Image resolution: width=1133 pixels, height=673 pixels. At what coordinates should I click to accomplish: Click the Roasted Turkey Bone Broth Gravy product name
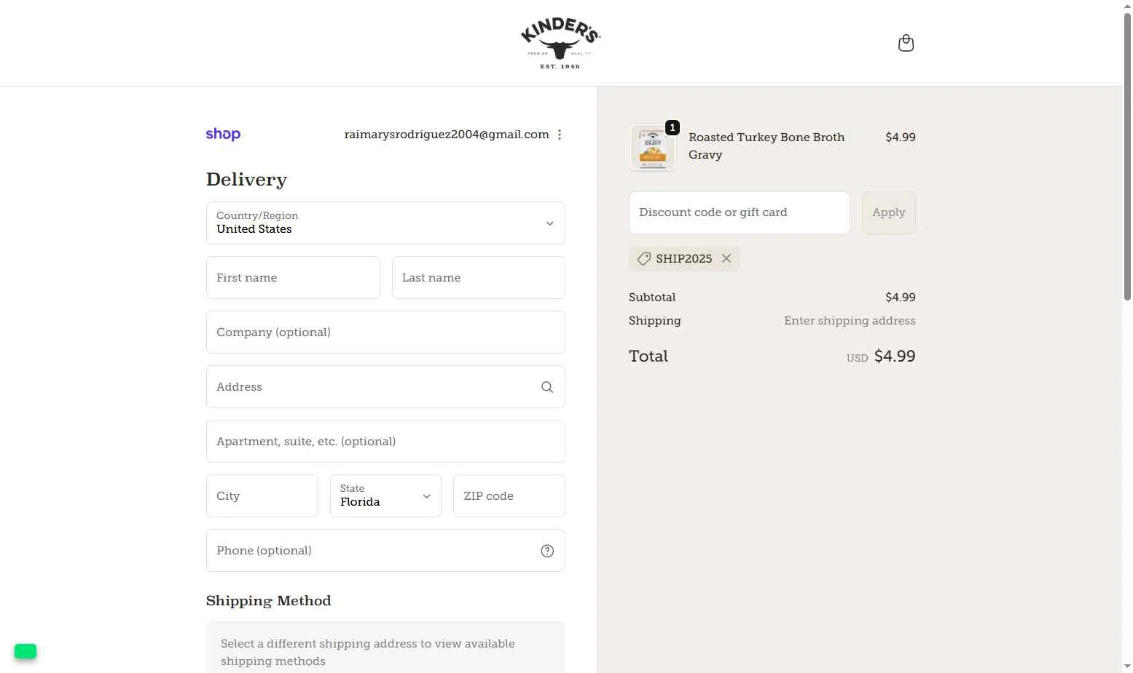tap(767, 146)
